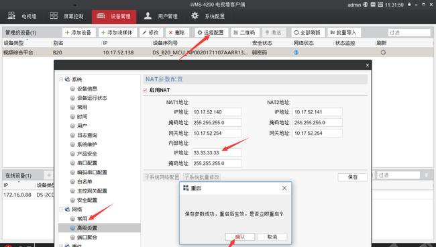Click the globe icon next to admin
The height and width of the screenshot is (247, 436).
pyautogui.click(x=366, y=5)
